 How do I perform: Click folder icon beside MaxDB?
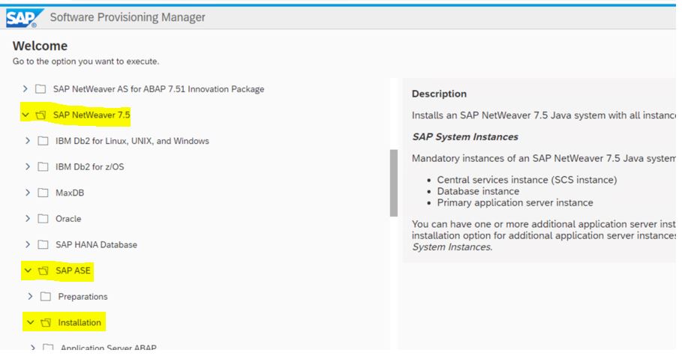(43, 193)
